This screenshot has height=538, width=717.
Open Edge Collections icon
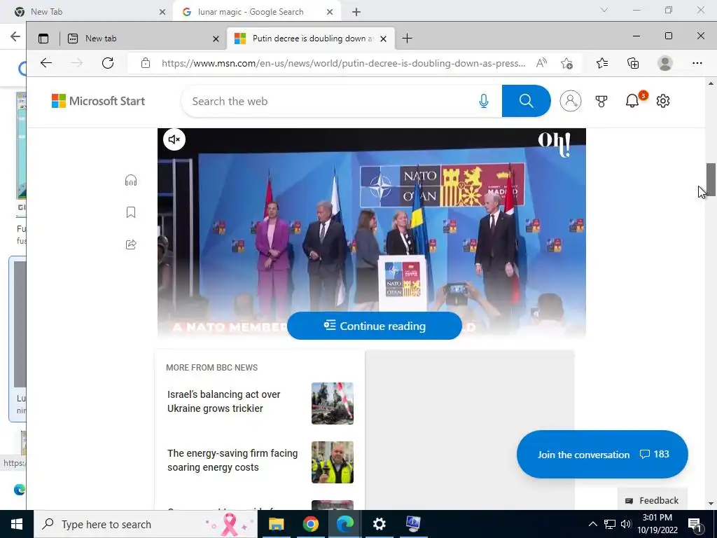tap(633, 63)
